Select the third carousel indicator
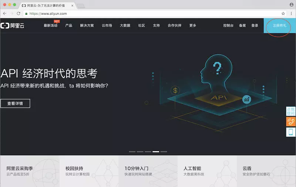Image resolution: width=296 pixels, height=187 pixels. pyautogui.click(x=148, y=152)
